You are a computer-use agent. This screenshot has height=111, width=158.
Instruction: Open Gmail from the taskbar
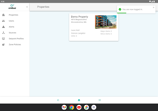pyautogui.click(x=64, y=107)
